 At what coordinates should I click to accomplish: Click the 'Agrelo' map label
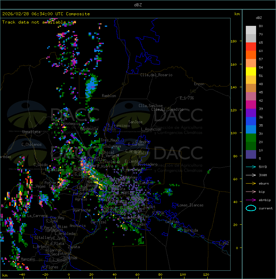(x=81, y=199)
